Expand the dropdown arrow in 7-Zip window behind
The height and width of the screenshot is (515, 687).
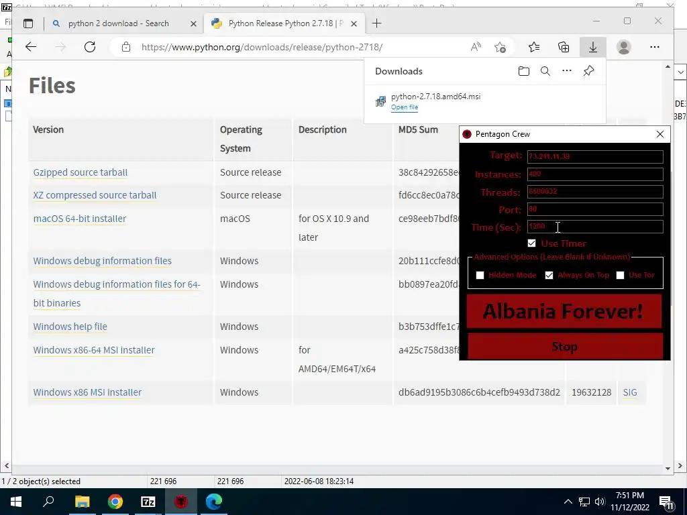tap(680, 72)
